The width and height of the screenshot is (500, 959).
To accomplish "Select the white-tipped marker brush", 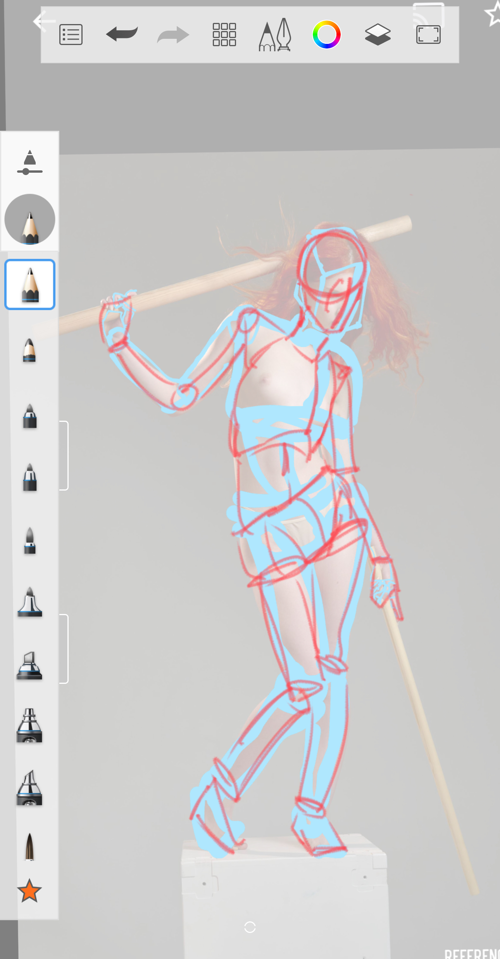I will (29, 477).
